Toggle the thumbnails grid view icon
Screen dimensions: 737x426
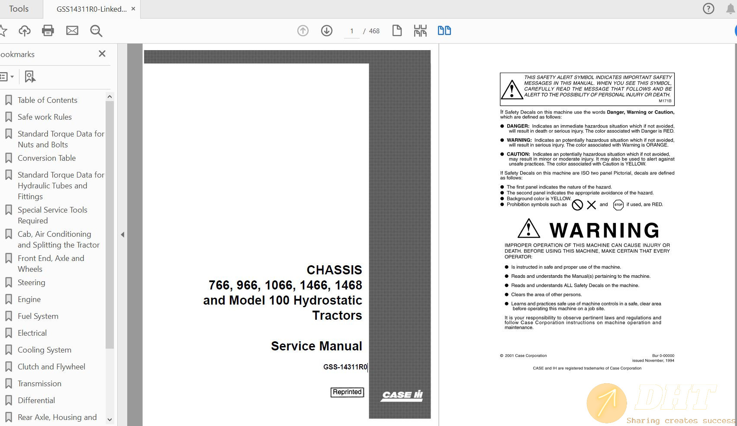[420, 31]
